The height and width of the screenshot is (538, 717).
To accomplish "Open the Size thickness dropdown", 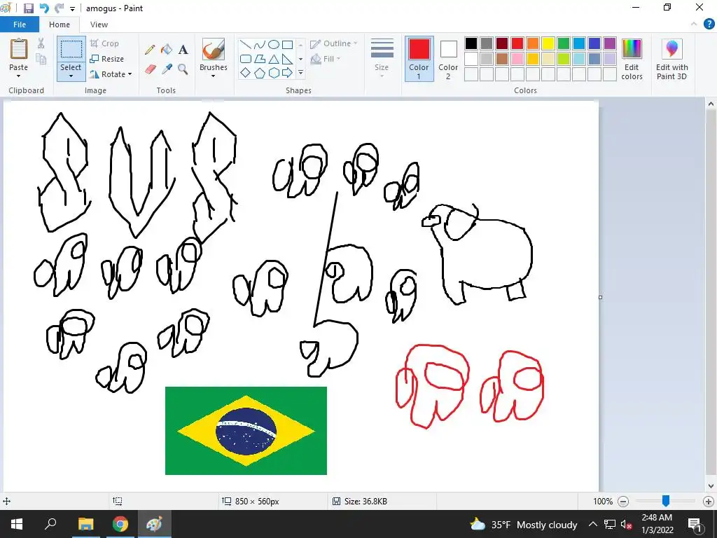I will pyautogui.click(x=382, y=59).
